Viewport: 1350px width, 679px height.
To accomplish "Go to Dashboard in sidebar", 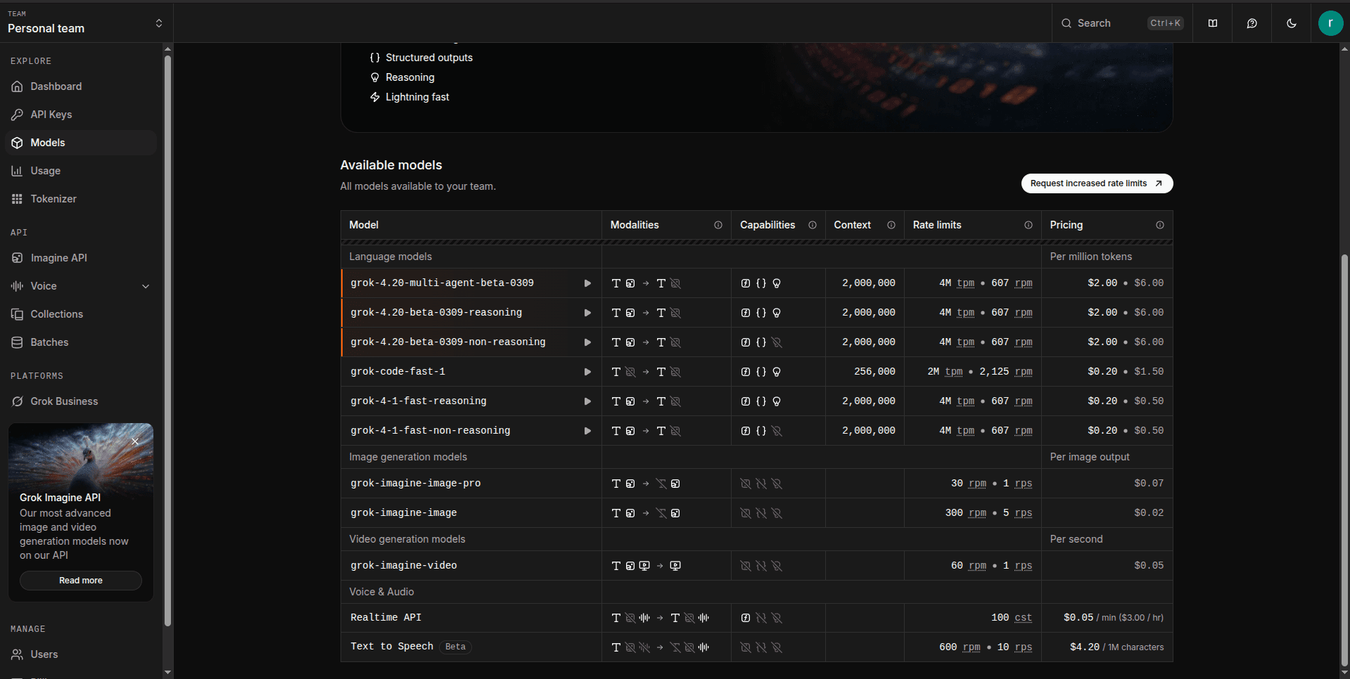I will 56,86.
